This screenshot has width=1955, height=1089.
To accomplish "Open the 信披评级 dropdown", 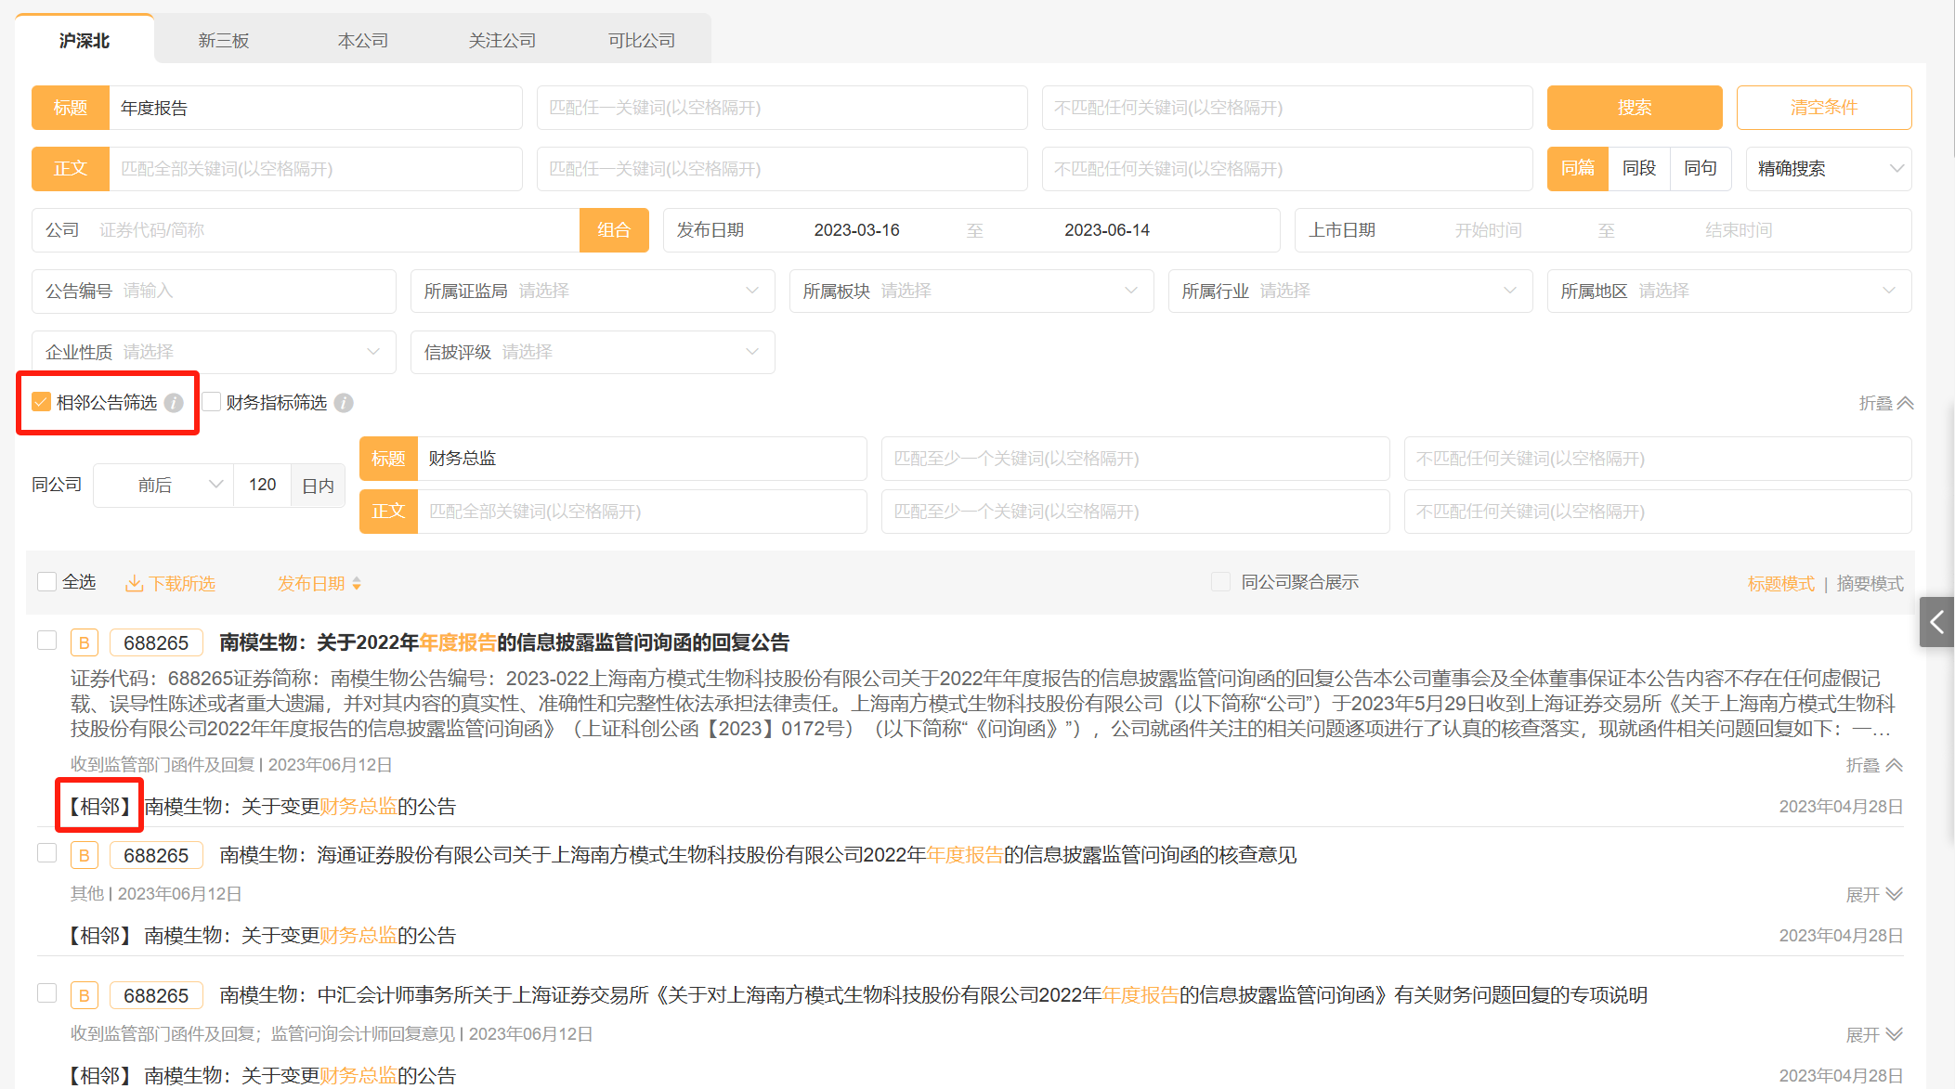I will pos(593,353).
